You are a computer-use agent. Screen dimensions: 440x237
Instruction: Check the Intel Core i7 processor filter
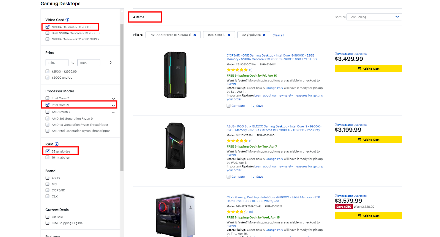click(48, 98)
